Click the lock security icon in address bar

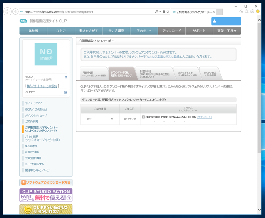[x=164, y=11]
